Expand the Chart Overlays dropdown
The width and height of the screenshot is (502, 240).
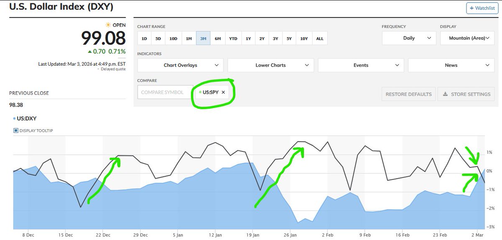180,65
